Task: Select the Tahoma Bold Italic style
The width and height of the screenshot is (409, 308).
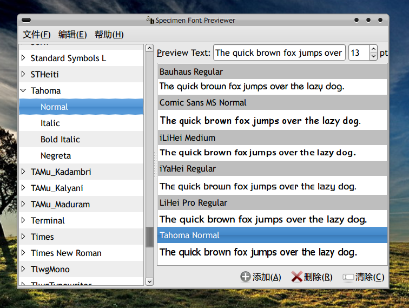Action: pos(81,139)
